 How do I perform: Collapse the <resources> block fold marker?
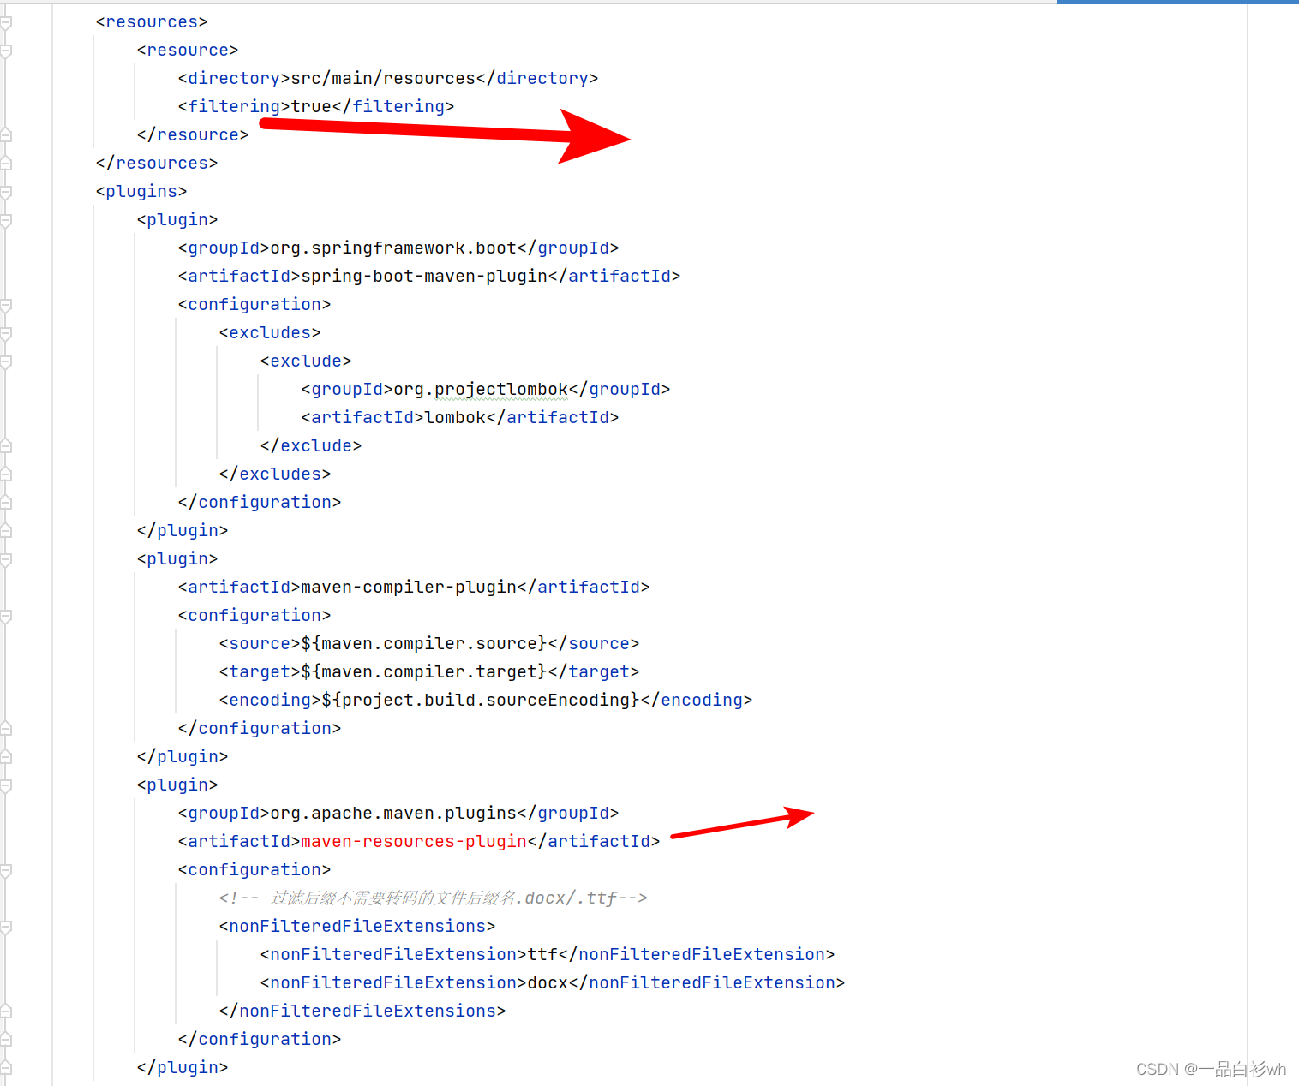5,22
